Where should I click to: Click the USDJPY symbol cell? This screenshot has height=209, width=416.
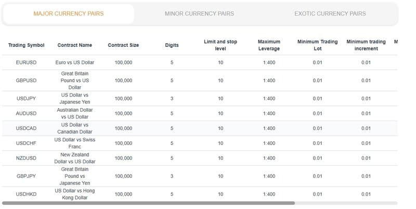click(27, 99)
